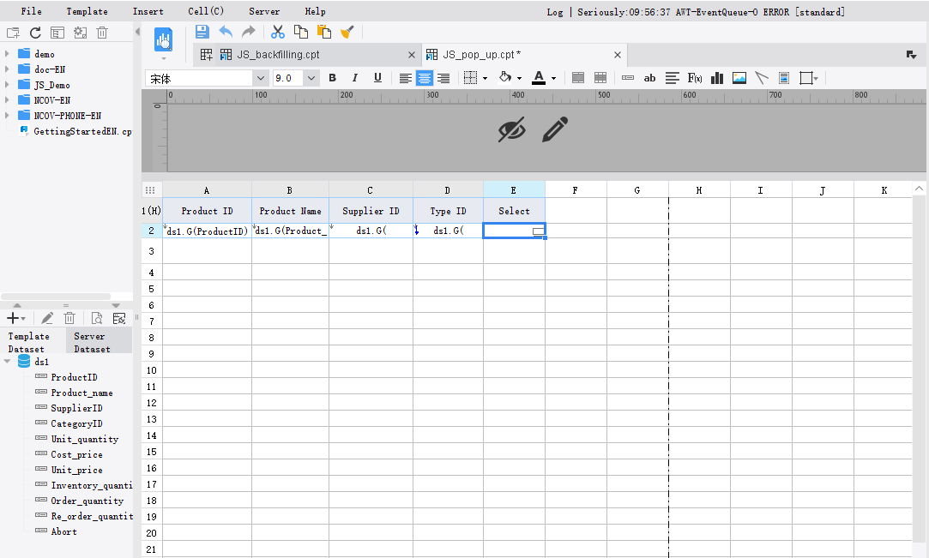
Task: Insert a chart using the chart icon
Action: pos(716,78)
